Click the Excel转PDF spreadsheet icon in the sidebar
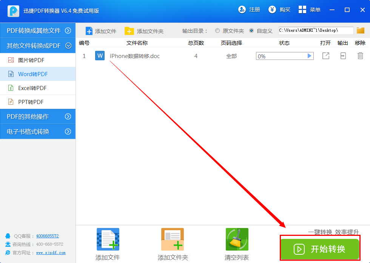The height and width of the screenshot is (263, 370). point(11,88)
